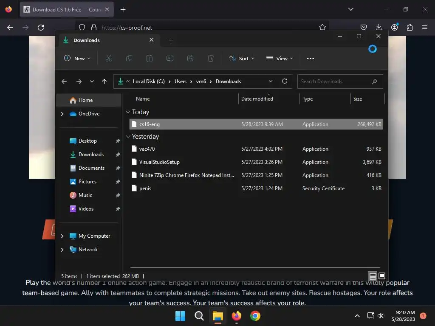Click the volume speaker tray icon
The height and width of the screenshot is (326, 435).
tap(381, 316)
